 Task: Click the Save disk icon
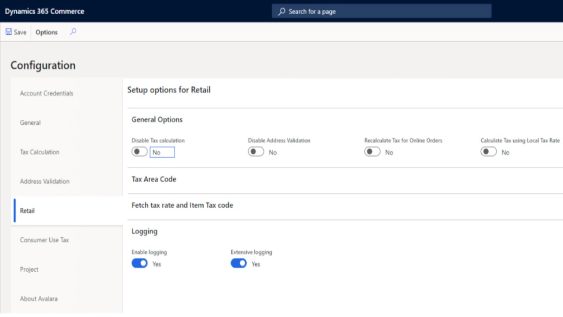pyautogui.click(x=8, y=32)
